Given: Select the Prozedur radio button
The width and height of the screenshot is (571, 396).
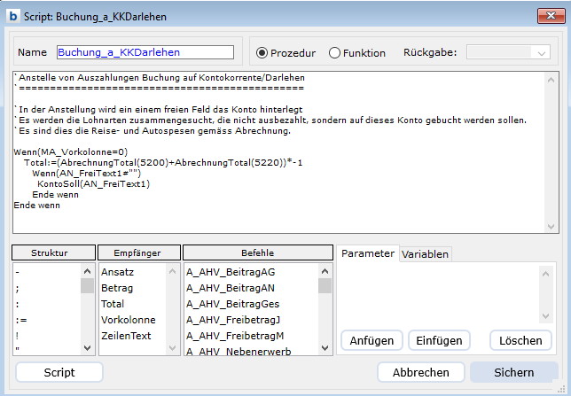Looking at the screenshot, I should (x=262, y=53).
